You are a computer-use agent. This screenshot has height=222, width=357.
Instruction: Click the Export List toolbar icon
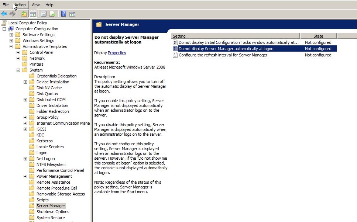[52, 14]
